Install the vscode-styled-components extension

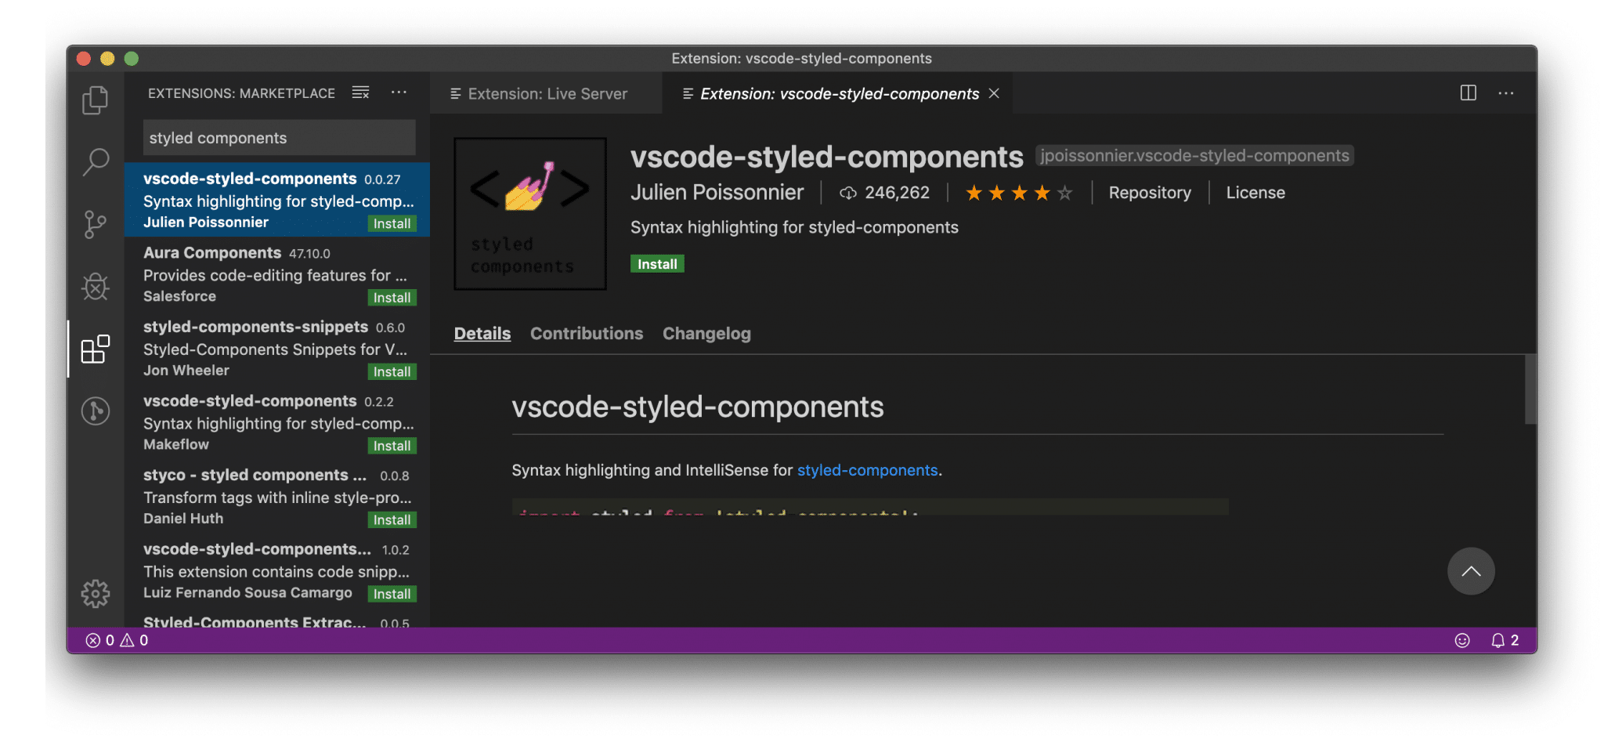point(656,263)
